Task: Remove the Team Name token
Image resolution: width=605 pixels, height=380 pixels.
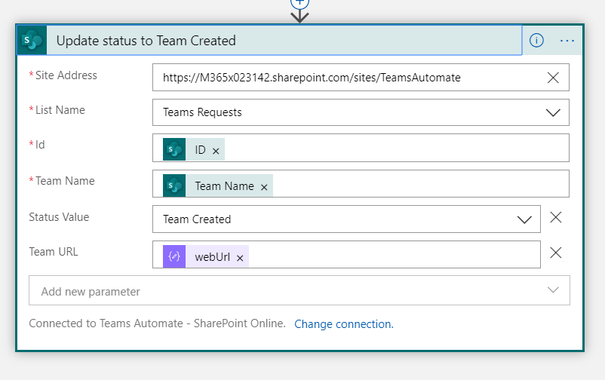Action: [264, 187]
